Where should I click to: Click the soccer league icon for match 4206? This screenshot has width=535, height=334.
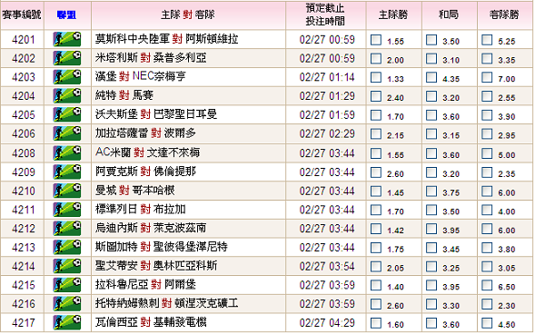point(67,133)
